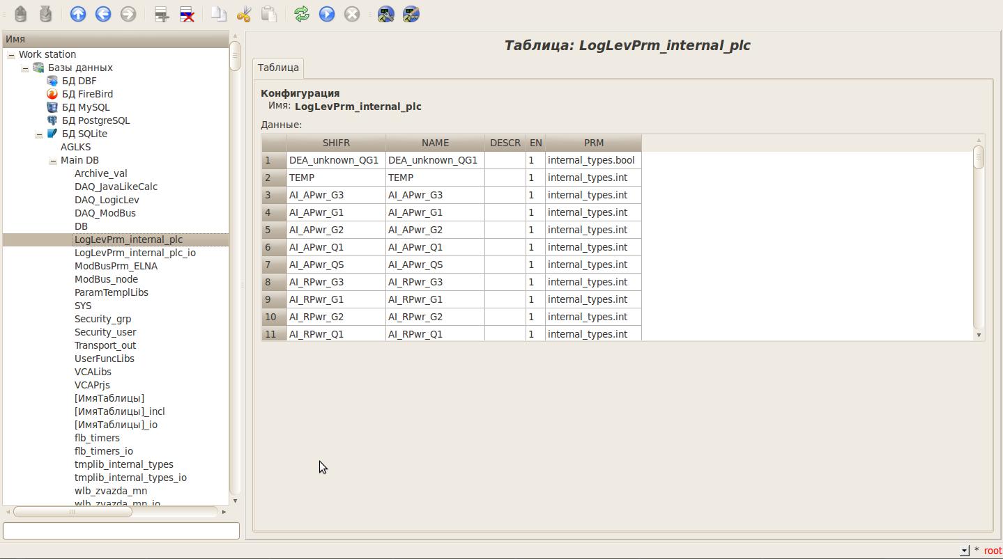
Task: Open the Security_user table entry
Action: 105,332
